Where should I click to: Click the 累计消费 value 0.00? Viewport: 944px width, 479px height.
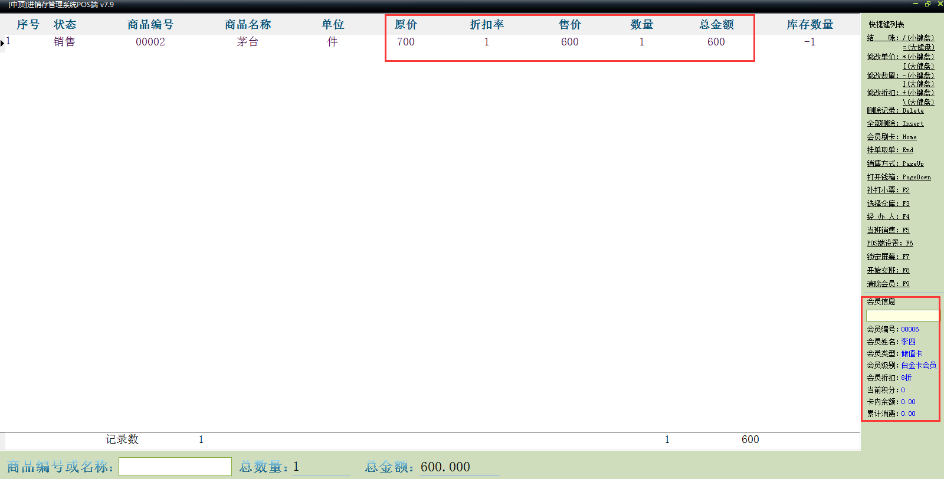point(908,414)
